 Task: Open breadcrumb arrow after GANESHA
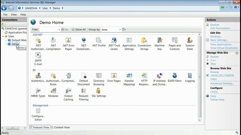(40, 8)
